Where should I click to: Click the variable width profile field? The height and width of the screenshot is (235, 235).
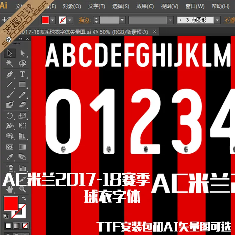(148, 20)
